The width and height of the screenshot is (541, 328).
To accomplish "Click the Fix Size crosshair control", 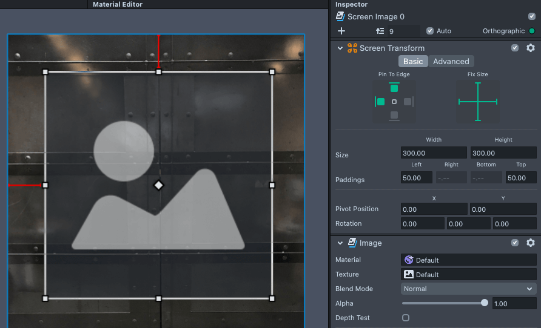I will 478,102.
